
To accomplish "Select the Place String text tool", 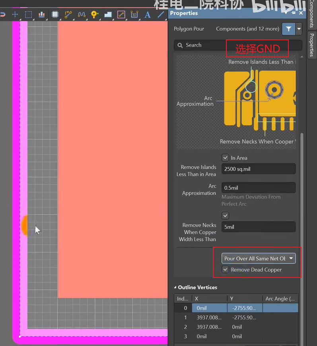I will coord(148,15).
